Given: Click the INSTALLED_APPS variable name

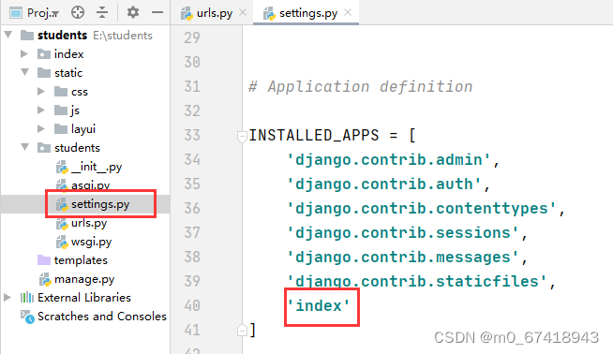Looking at the screenshot, I should tap(314, 136).
